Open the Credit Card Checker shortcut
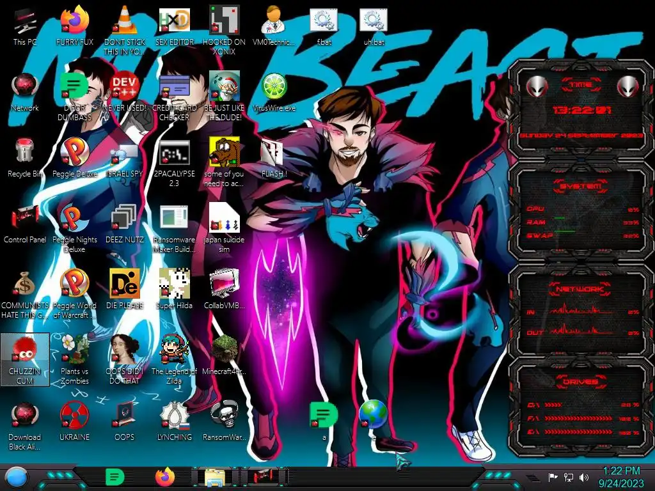This screenshot has height=491, width=655. point(174,86)
